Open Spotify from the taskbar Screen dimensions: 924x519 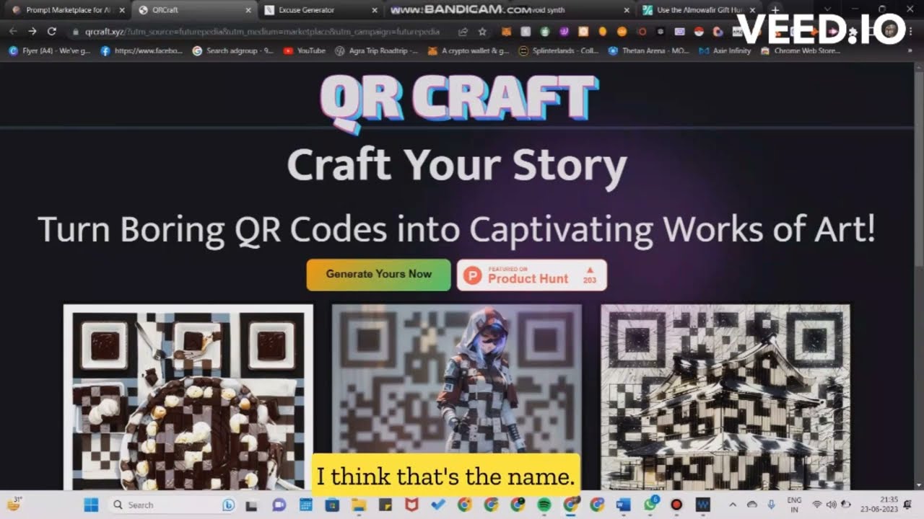pyautogui.click(x=544, y=505)
